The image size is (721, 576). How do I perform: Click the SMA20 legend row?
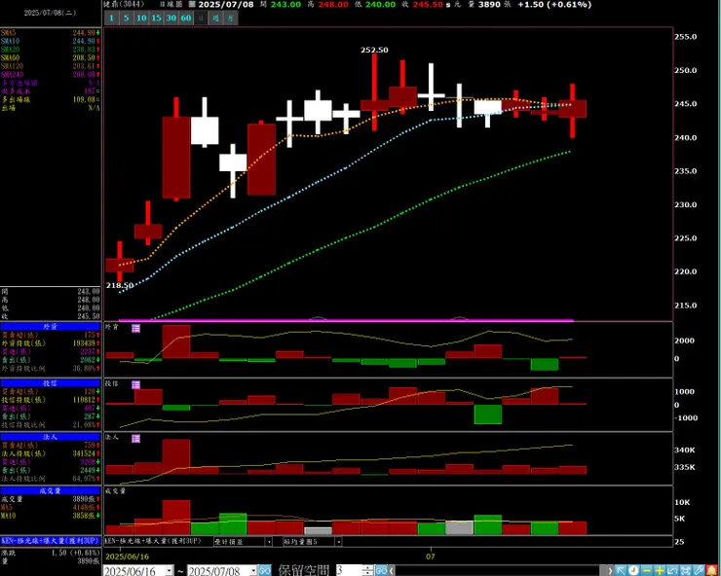[50, 50]
